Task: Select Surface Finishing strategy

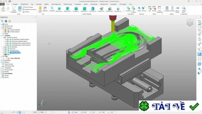Action: [x=102, y=9]
